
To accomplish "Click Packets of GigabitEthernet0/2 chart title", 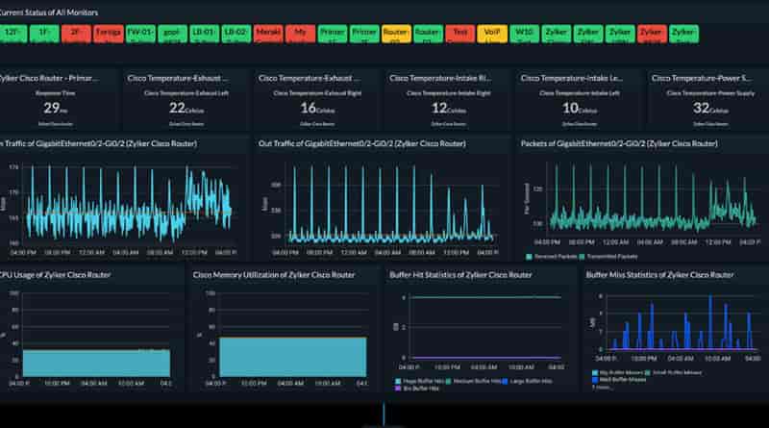I will [619, 144].
